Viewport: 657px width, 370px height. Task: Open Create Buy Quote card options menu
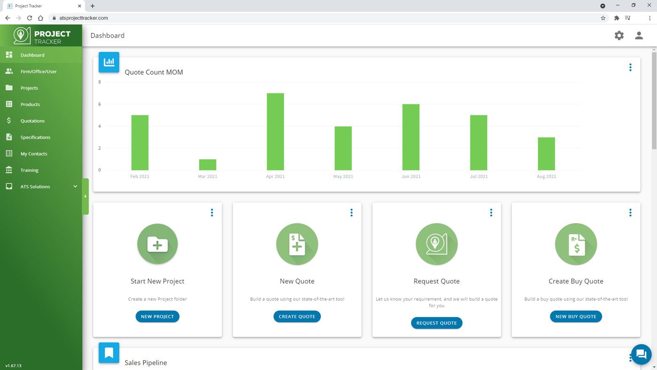tap(630, 213)
